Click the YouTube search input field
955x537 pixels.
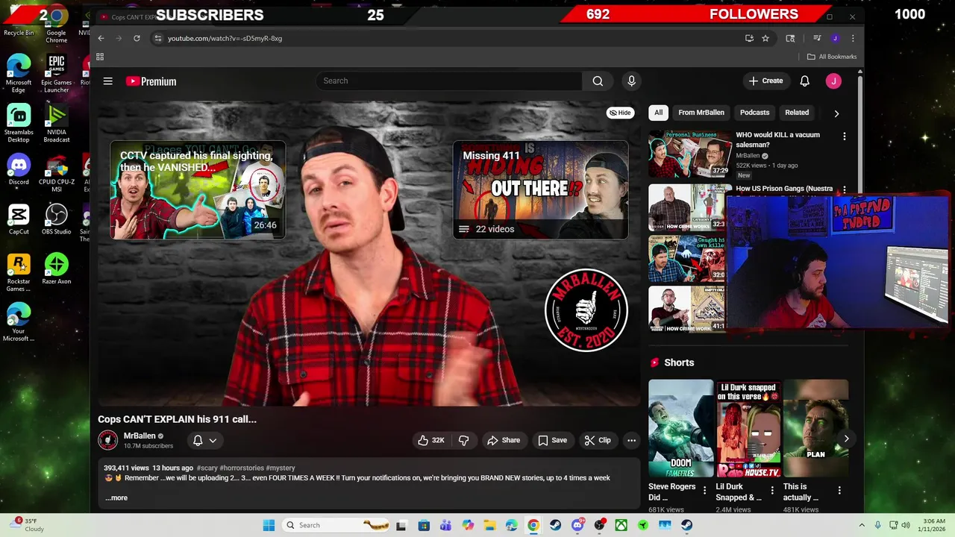click(x=449, y=81)
